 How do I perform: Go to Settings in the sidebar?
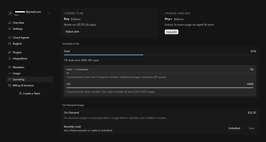[x=30, y=29]
